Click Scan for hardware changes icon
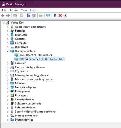This screenshot has width=121, height=128. point(48,16)
